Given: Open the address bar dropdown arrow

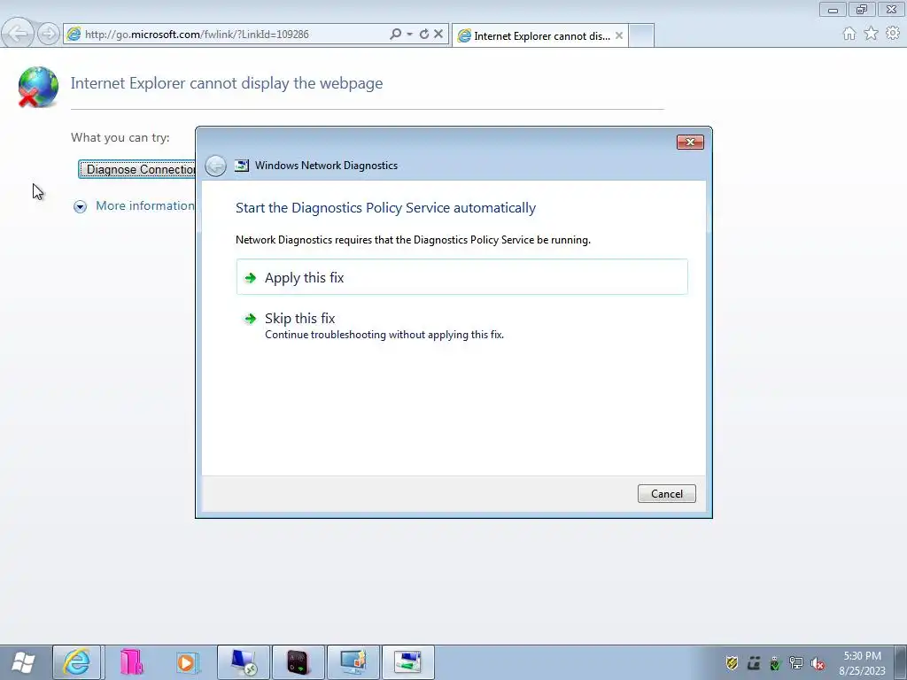Looking at the screenshot, I should [409, 35].
